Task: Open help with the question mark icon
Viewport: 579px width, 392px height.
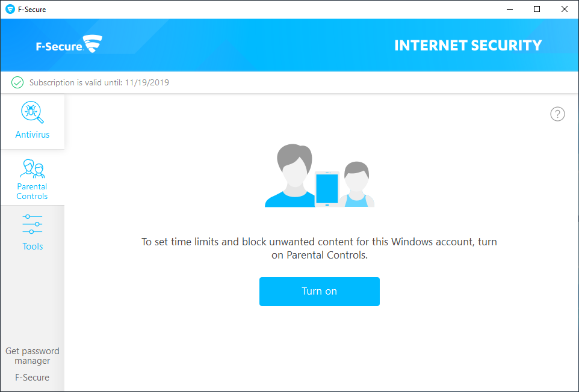Action: click(x=557, y=114)
